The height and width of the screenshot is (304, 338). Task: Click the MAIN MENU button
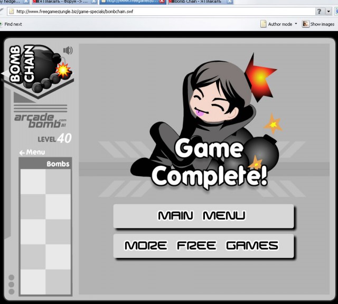tap(203, 216)
